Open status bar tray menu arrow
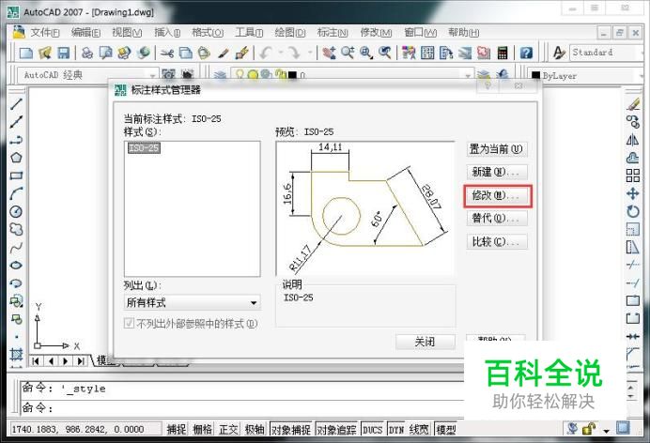Viewport: 650px width, 443px height. click(x=607, y=431)
